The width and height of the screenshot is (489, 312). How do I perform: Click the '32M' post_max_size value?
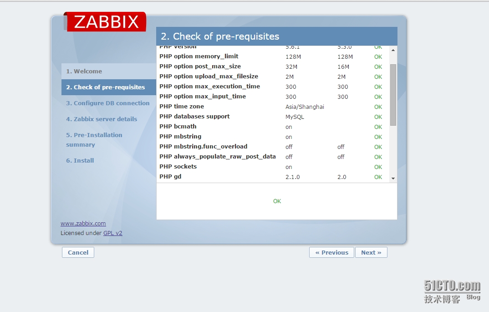coord(291,67)
